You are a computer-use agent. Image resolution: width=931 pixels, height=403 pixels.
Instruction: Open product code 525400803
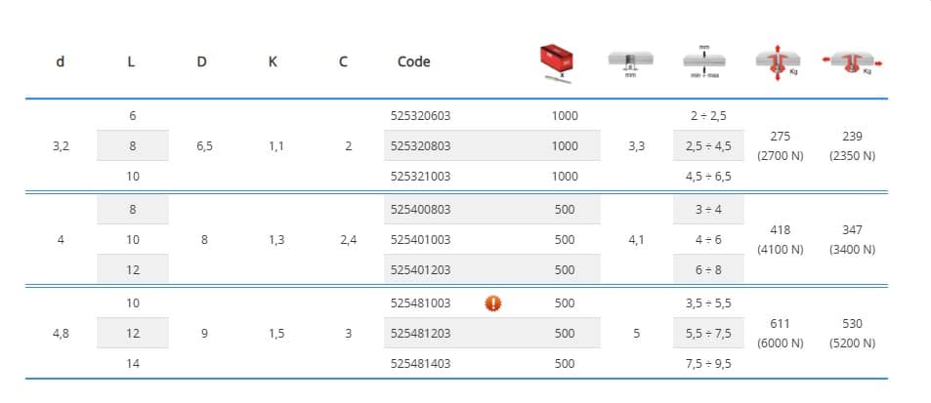click(x=420, y=209)
